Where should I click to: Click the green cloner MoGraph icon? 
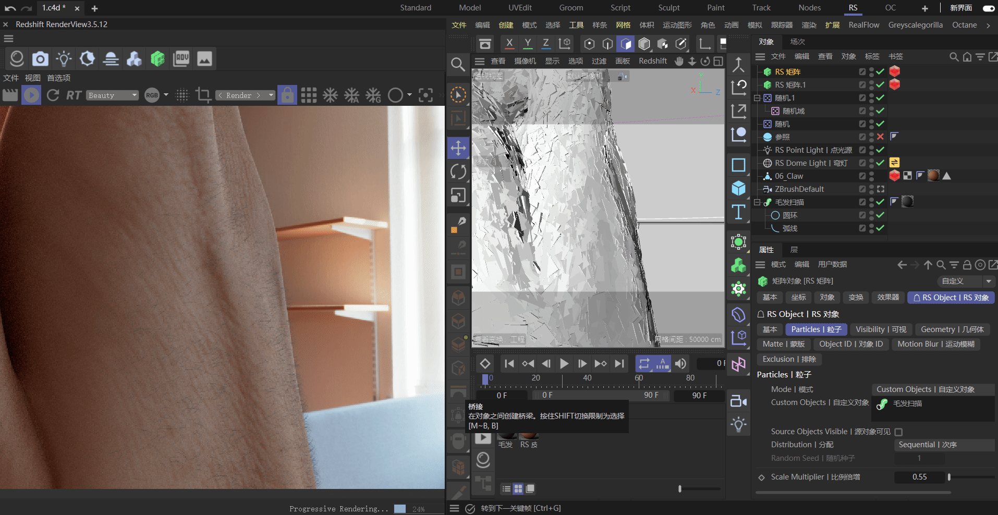coord(738,265)
